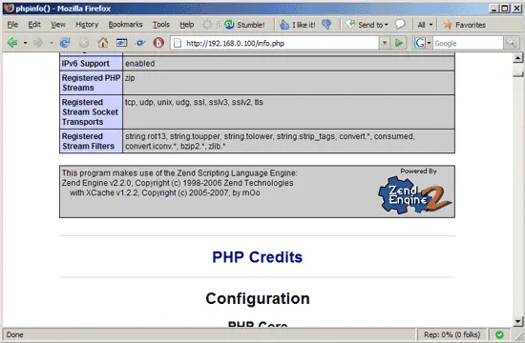Click the blue gear toolbar icon

tap(140, 43)
